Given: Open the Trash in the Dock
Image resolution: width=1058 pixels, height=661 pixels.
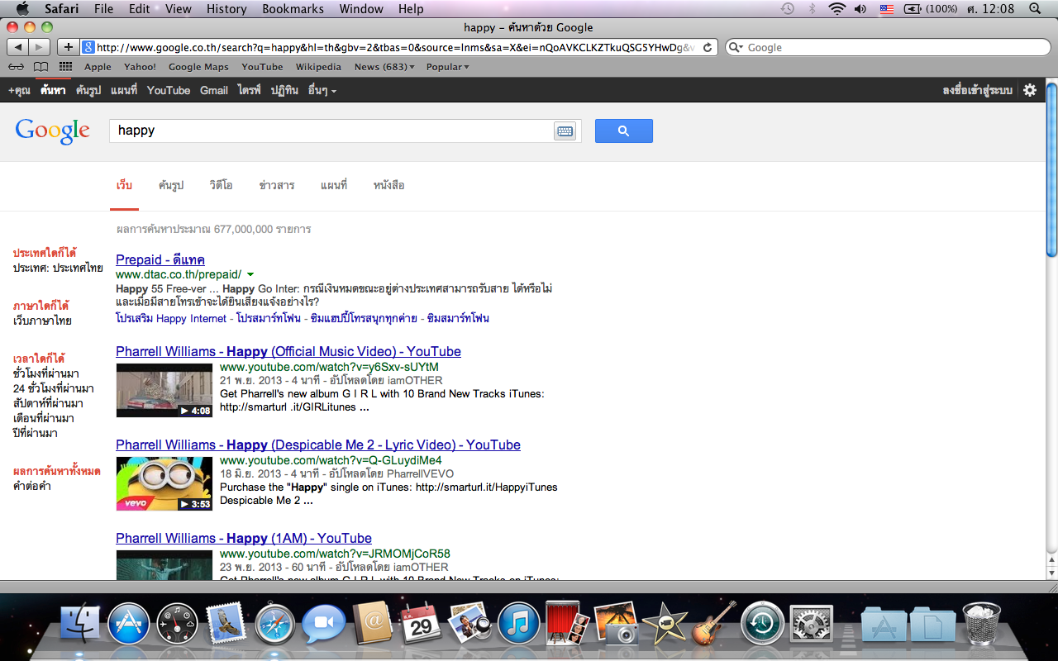Looking at the screenshot, I should (x=982, y=624).
